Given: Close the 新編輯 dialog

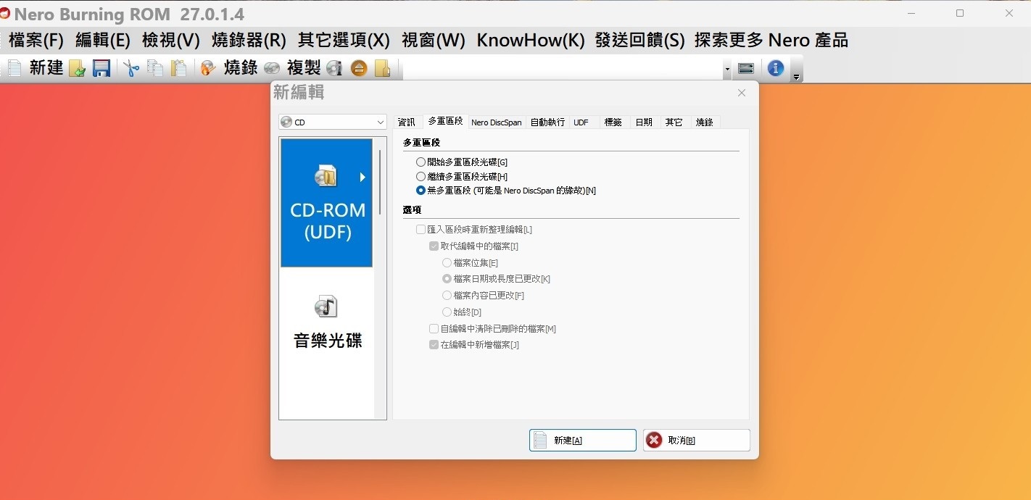Looking at the screenshot, I should coord(741,93).
